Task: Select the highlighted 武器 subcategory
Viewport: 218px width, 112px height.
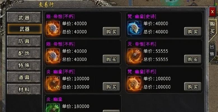Action: [24, 29]
